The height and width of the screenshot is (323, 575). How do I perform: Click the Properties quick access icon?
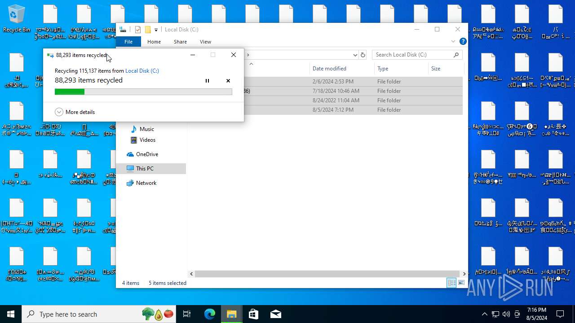pos(138,30)
